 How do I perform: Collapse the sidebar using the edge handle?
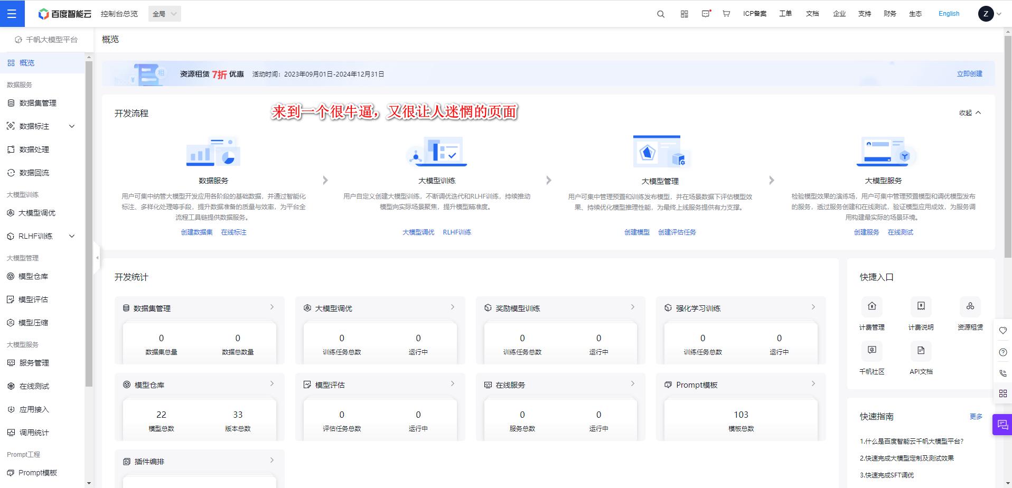(97, 258)
